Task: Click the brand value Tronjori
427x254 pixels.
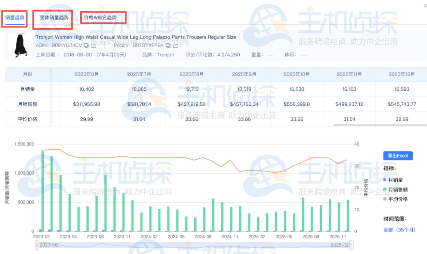Action: click(166, 55)
